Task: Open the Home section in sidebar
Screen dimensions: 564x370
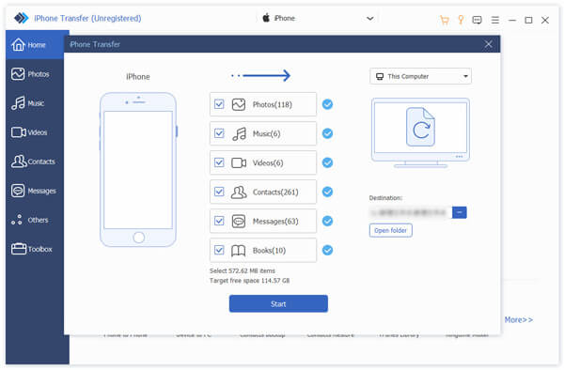Action: coord(35,45)
